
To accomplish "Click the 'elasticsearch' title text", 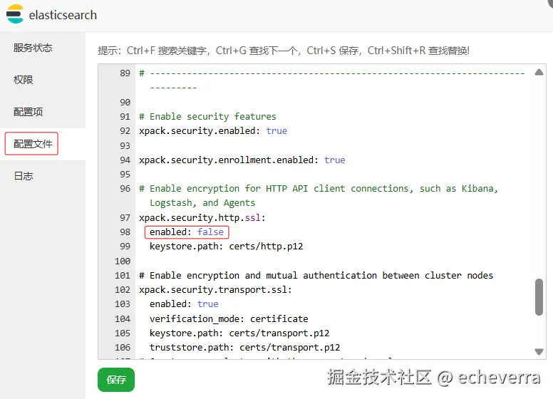I will pyautogui.click(x=63, y=15).
